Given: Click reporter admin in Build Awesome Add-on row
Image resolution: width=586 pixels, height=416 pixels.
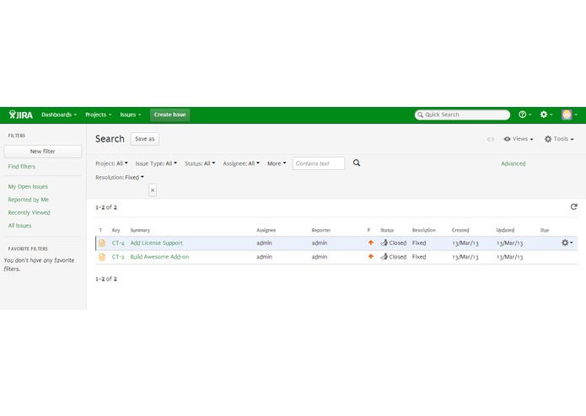Looking at the screenshot, I should tap(320, 257).
